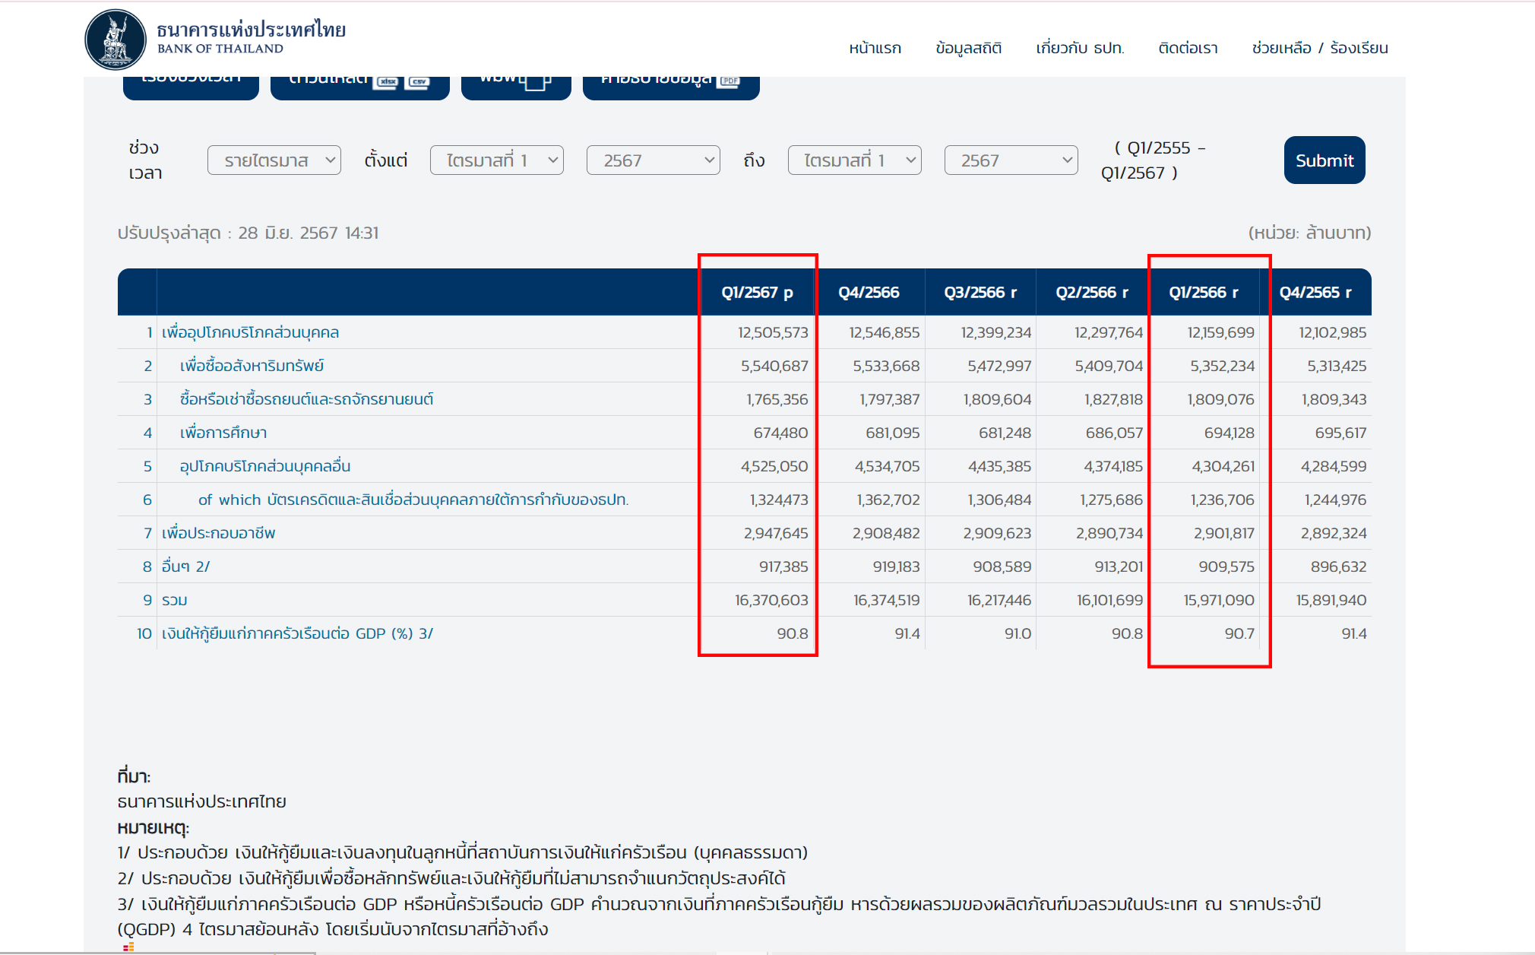1535x955 pixels.
Task: Click the เพื่อซื้ออสังหาริมทรัพย์ row link
Action: pos(252,366)
